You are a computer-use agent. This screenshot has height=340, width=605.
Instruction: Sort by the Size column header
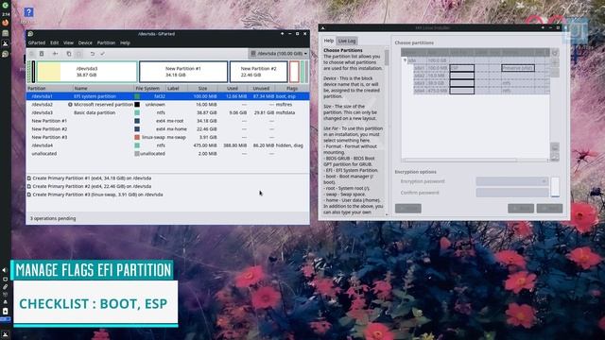click(202, 88)
